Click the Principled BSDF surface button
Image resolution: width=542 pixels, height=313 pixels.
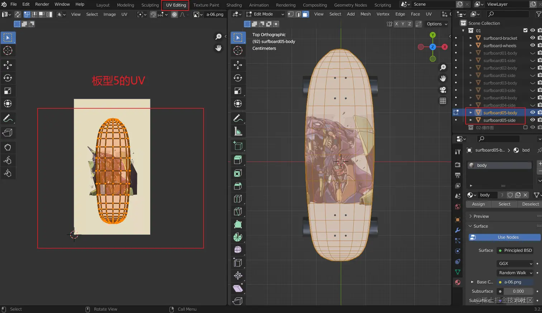pos(515,251)
